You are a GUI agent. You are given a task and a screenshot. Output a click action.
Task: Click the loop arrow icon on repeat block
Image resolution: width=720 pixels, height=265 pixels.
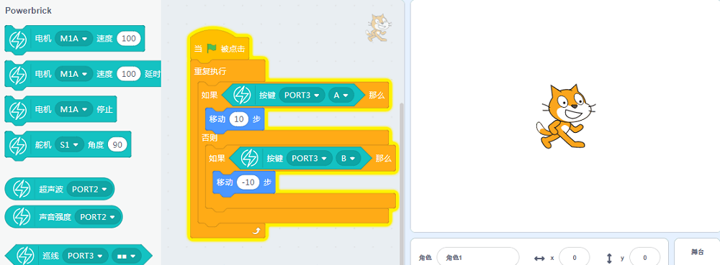[x=256, y=231]
